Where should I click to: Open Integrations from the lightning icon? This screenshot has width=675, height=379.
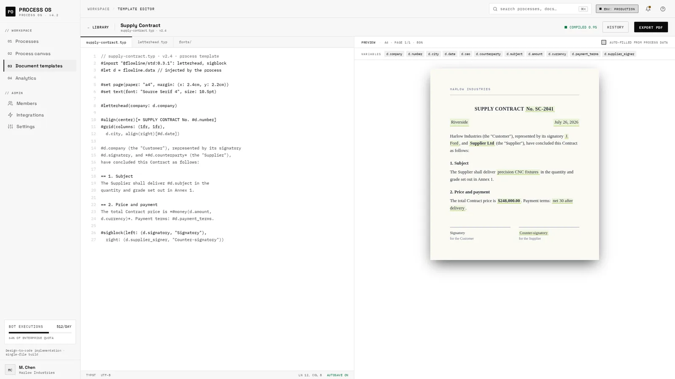[11, 115]
